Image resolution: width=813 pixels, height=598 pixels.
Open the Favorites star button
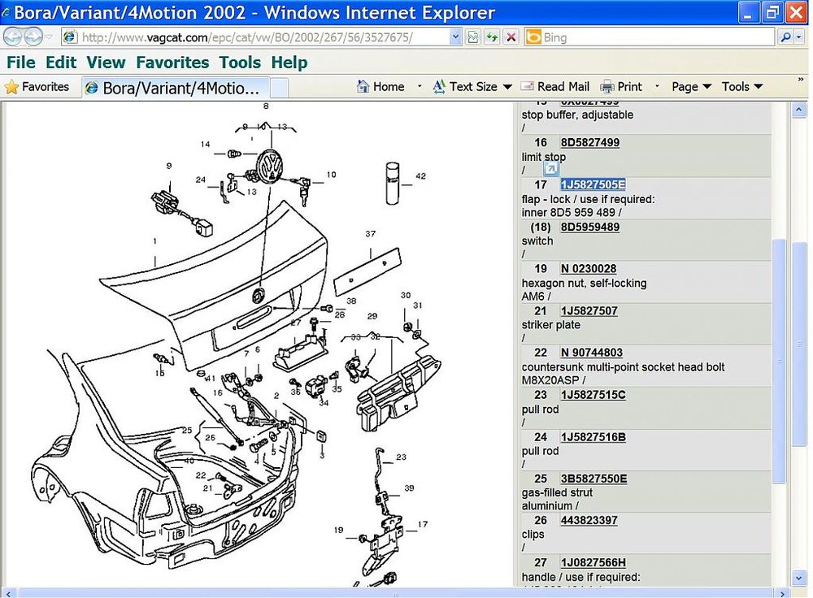pyautogui.click(x=37, y=87)
